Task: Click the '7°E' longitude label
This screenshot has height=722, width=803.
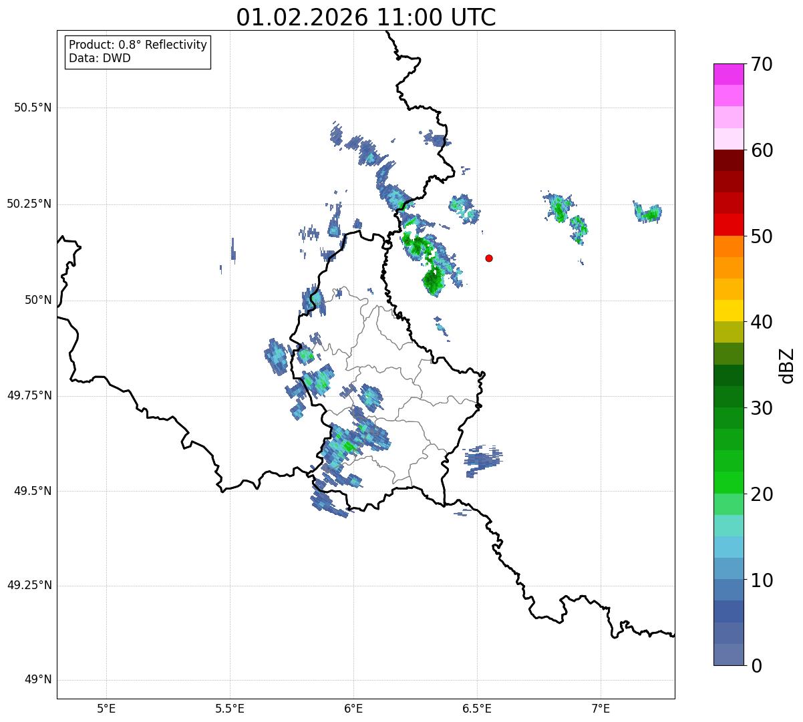Action: (601, 708)
